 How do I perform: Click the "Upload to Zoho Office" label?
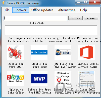[16, 91]
